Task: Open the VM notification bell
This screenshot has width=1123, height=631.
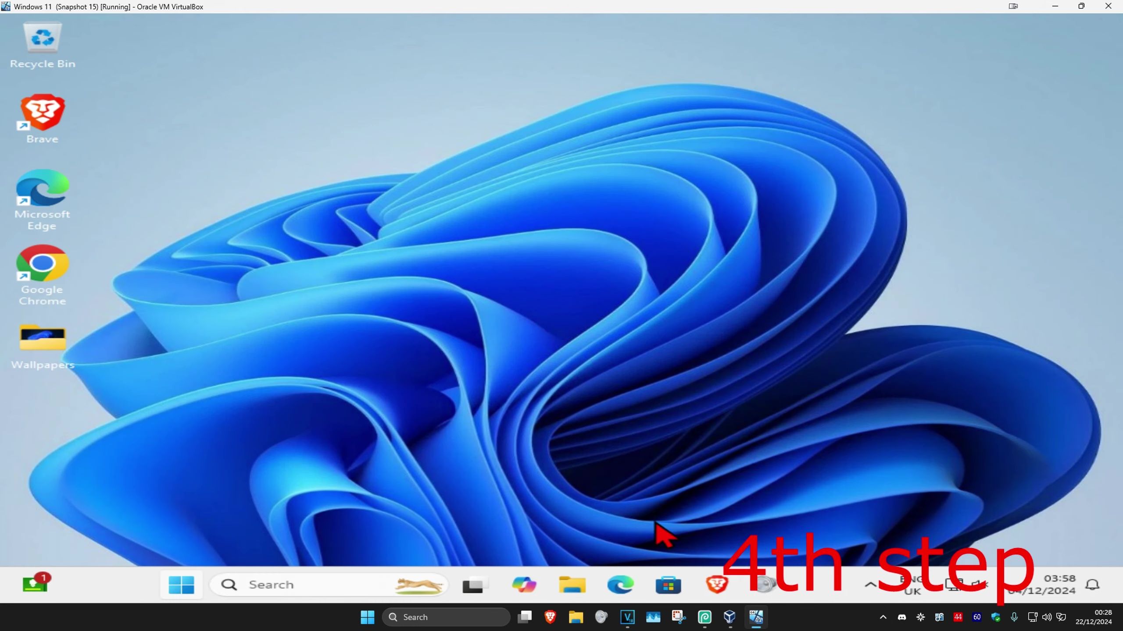Action: [x=1092, y=585]
